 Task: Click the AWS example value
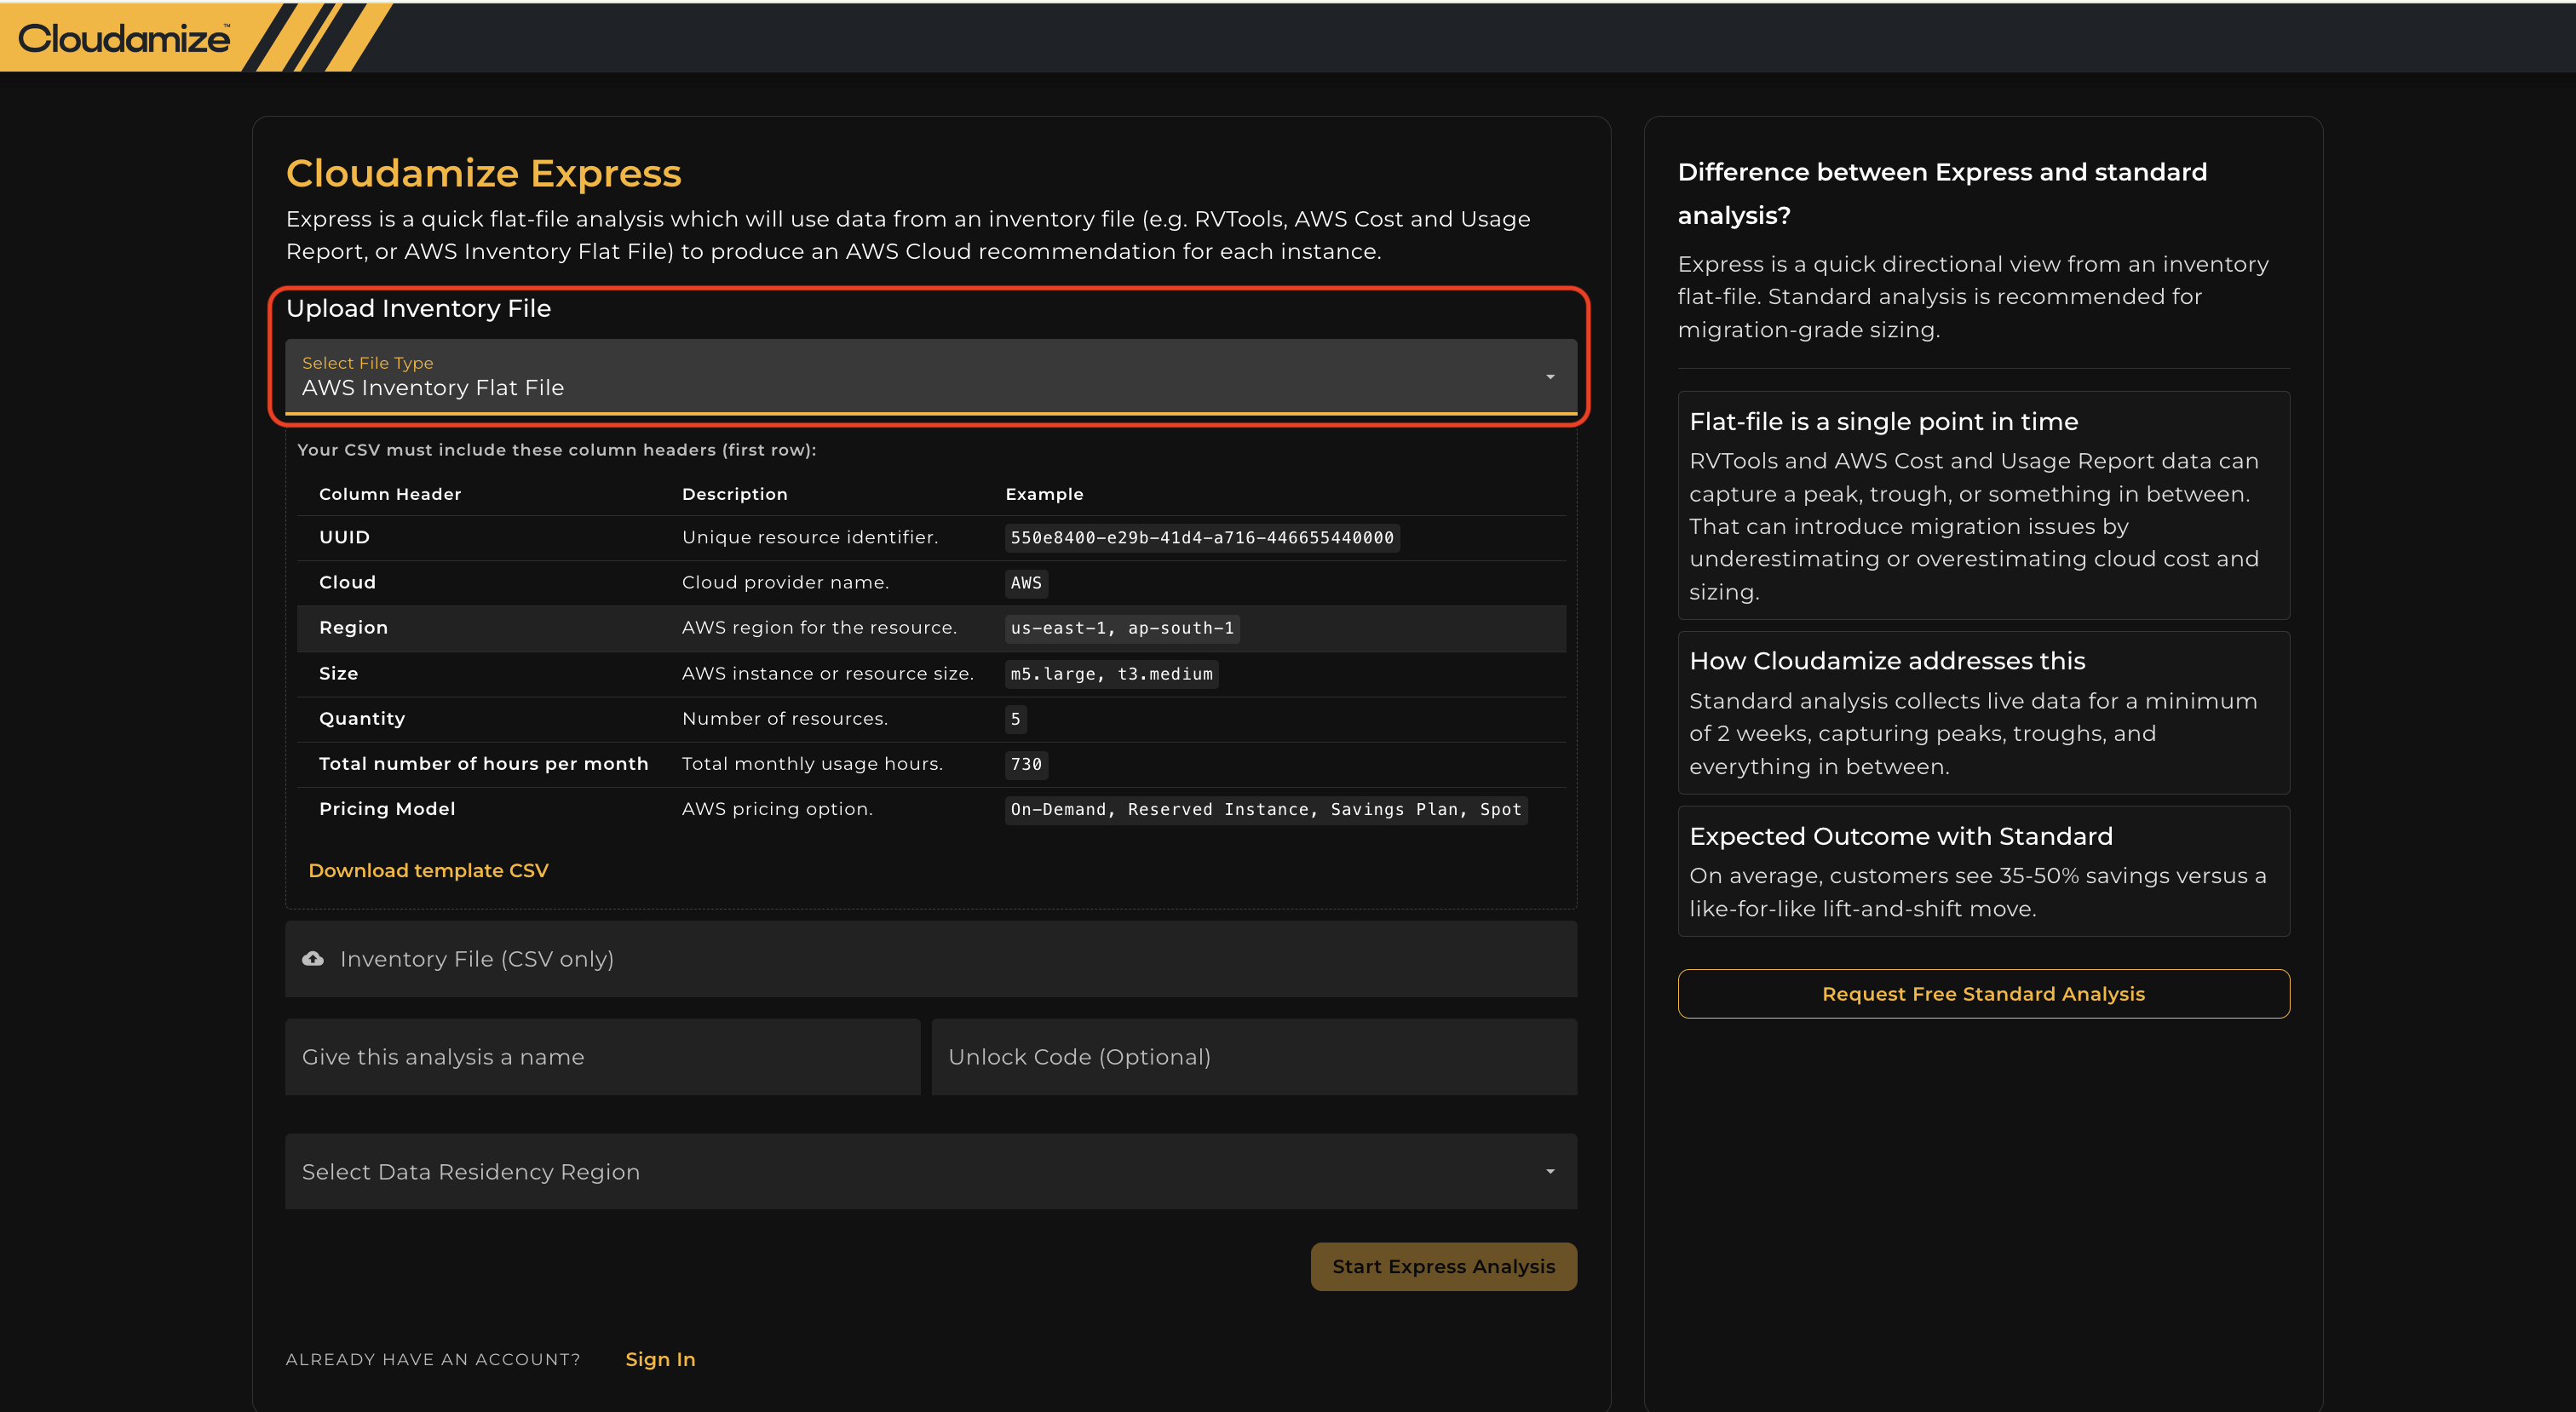[x=1026, y=583]
